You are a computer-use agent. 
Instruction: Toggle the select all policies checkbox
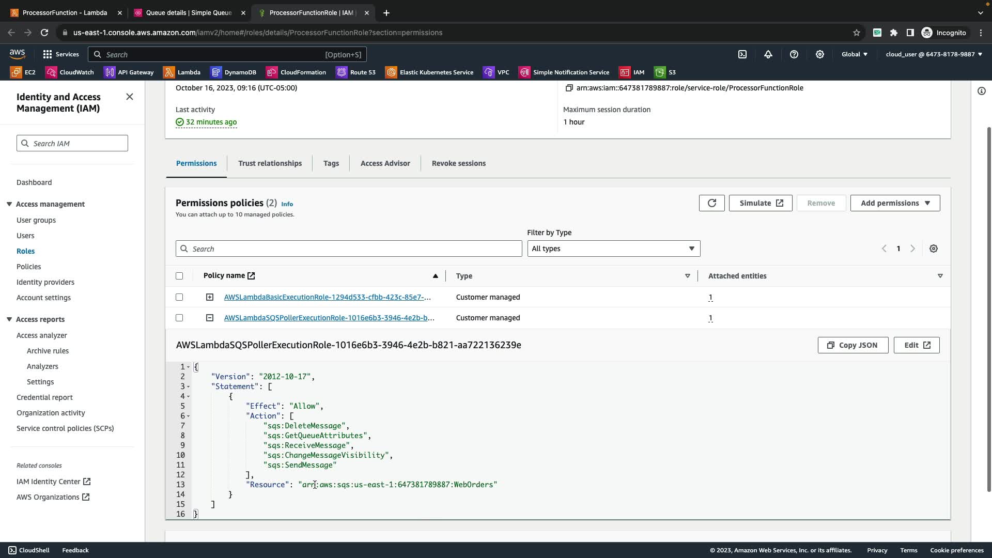coord(179,276)
